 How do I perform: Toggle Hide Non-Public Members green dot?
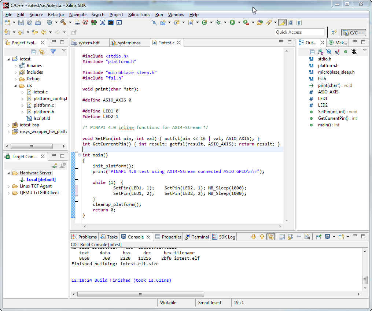coord(346,52)
